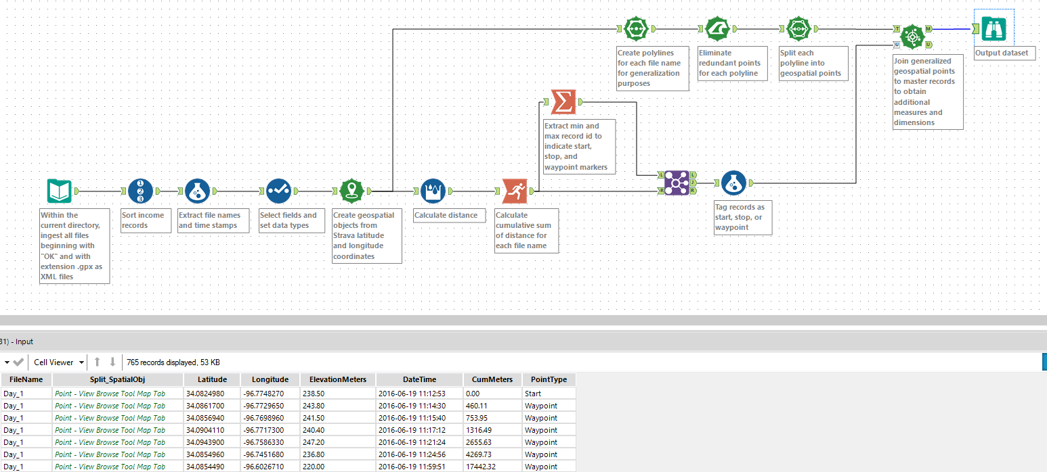The height and width of the screenshot is (472, 1047).
Task: Click the up arrow in results toolbar
Action: coord(97,362)
